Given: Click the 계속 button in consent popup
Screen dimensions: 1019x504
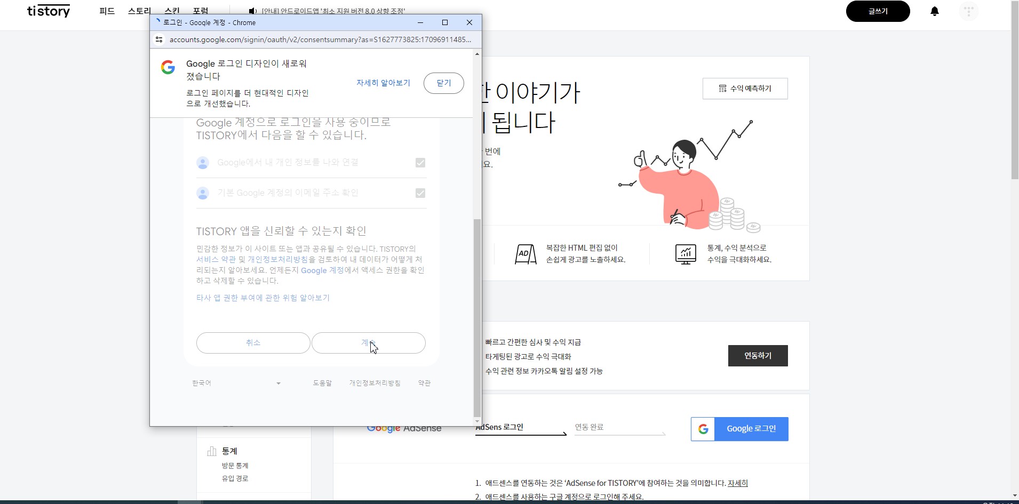Looking at the screenshot, I should click(368, 343).
